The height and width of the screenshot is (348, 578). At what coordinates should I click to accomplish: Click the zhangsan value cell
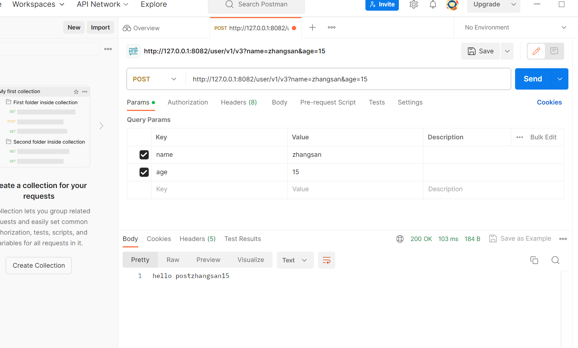click(355, 155)
